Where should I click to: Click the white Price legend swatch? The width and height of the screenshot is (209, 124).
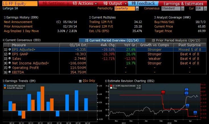pyautogui.click(x=111, y=88)
